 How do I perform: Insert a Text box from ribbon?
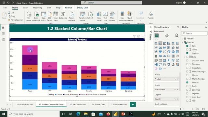[105, 17]
